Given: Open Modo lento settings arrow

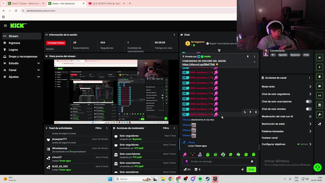Looking at the screenshot, I should 310,87.
